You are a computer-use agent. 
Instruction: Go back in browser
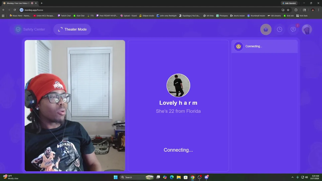[x=3, y=10]
